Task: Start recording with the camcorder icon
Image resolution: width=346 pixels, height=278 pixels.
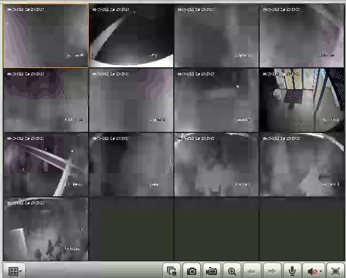Action: pyautogui.click(x=212, y=271)
